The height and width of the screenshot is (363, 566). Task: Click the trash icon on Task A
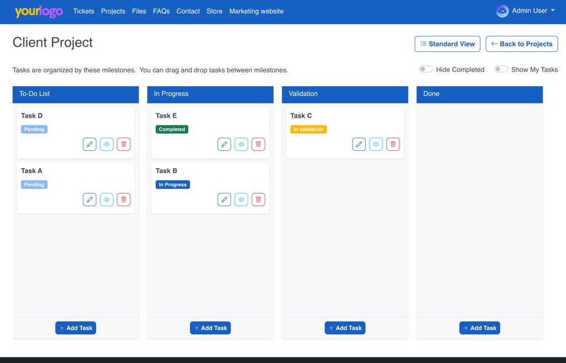tap(124, 199)
